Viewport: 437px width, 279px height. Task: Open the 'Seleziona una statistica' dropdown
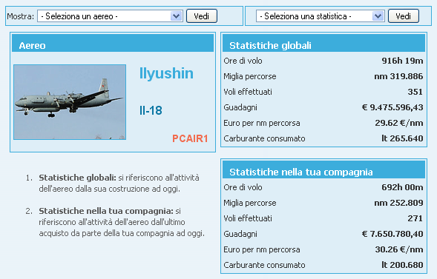tap(320, 16)
